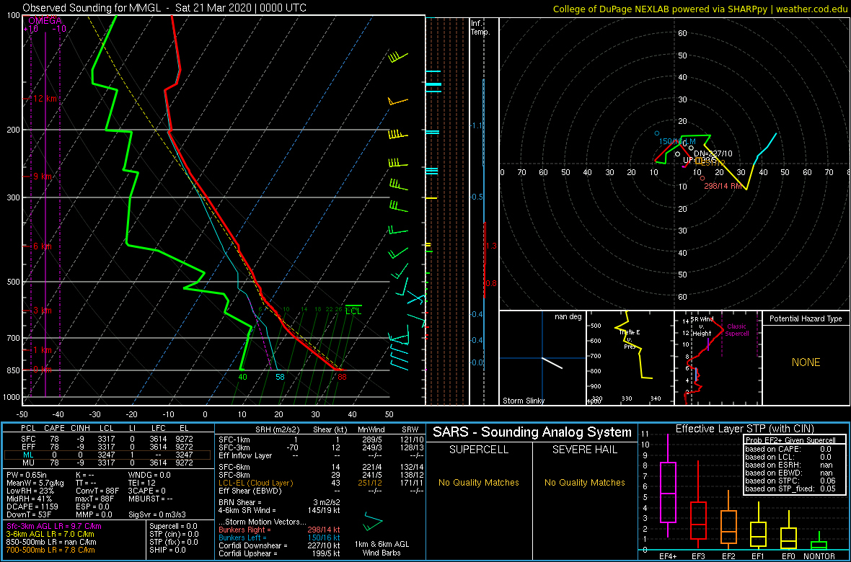Image resolution: width=851 pixels, height=562 pixels.
Task: Click 'Corfidi Downshear = 227/10 kt'
Action: (x=279, y=545)
